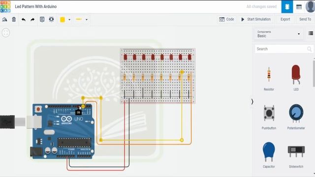Open the Code editor
Screen dimensions: 315x177
(x=226, y=19)
